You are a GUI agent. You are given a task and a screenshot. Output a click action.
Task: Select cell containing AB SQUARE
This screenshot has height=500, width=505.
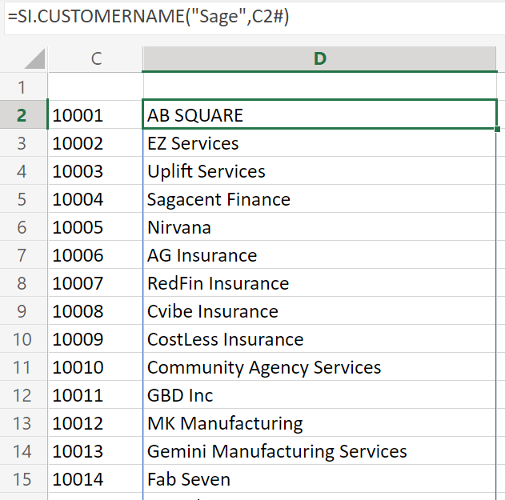320,115
